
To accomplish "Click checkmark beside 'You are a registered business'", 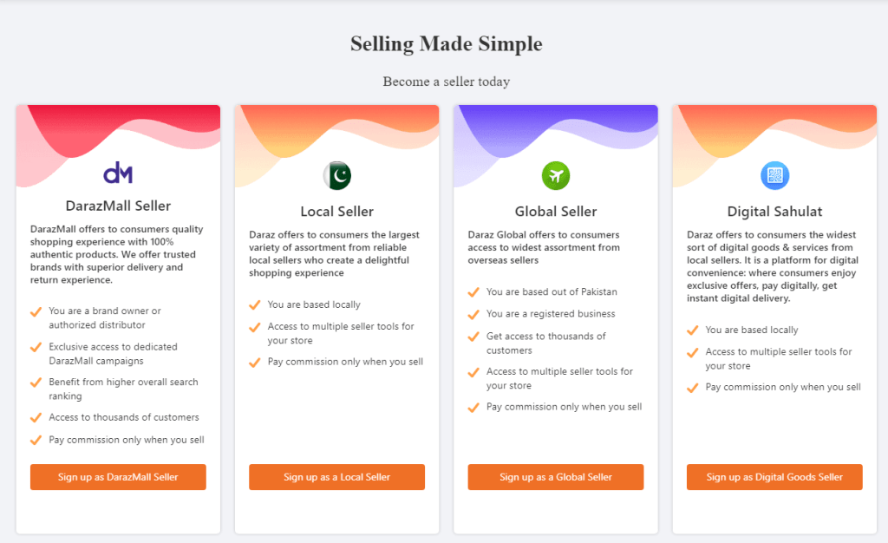I will point(473,314).
